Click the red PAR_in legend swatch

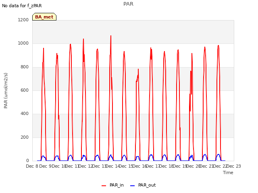pos(104,186)
